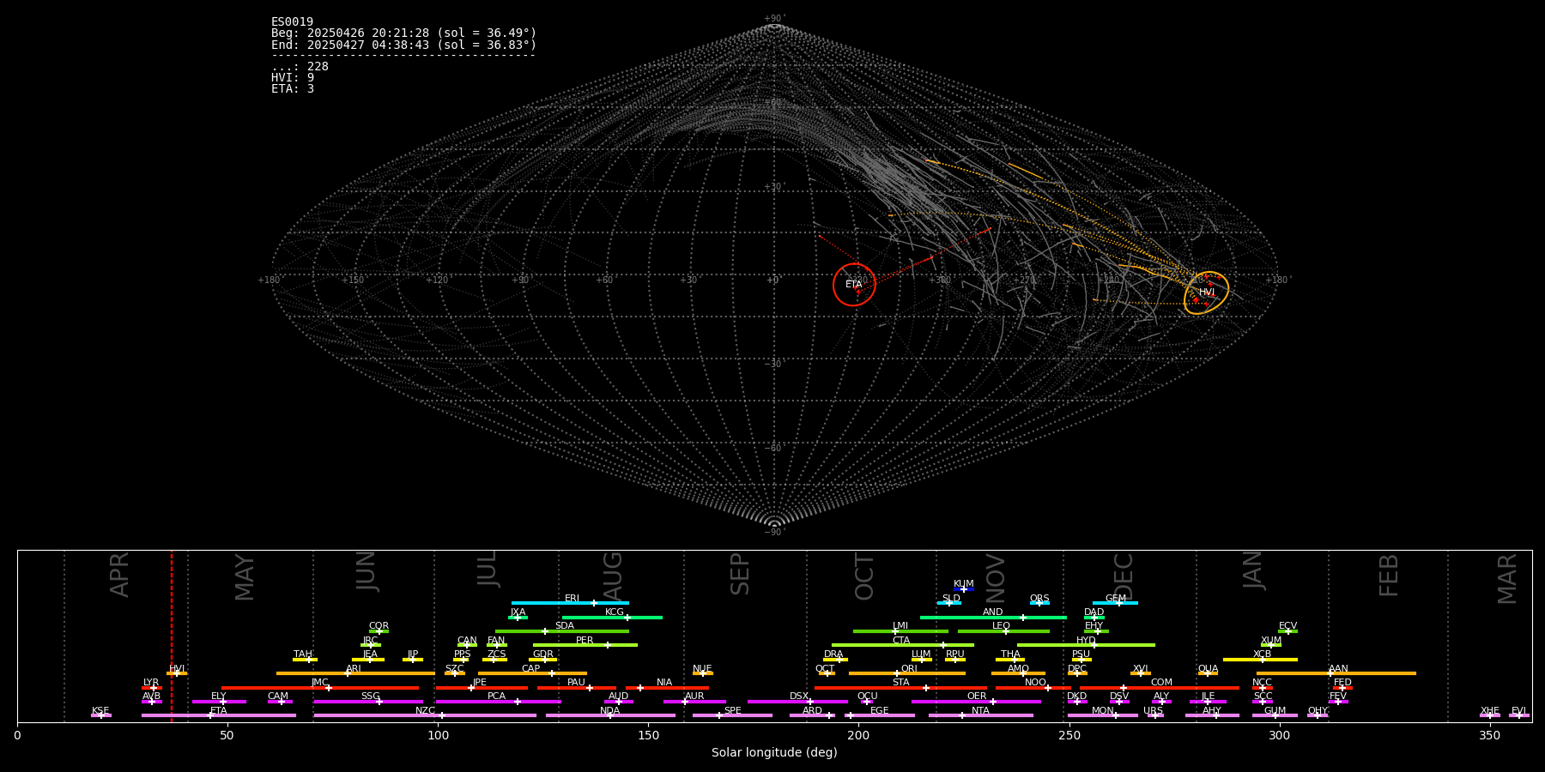Click the OCT month label

[x=864, y=576]
